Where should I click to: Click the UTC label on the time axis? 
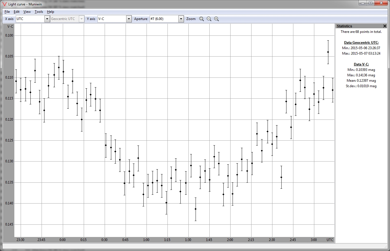click(x=330, y=240)
